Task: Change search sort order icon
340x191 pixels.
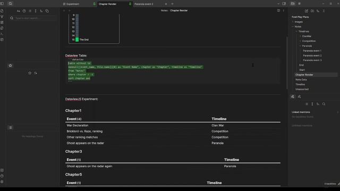Action: pyautogui.click(x=41, y=11)
